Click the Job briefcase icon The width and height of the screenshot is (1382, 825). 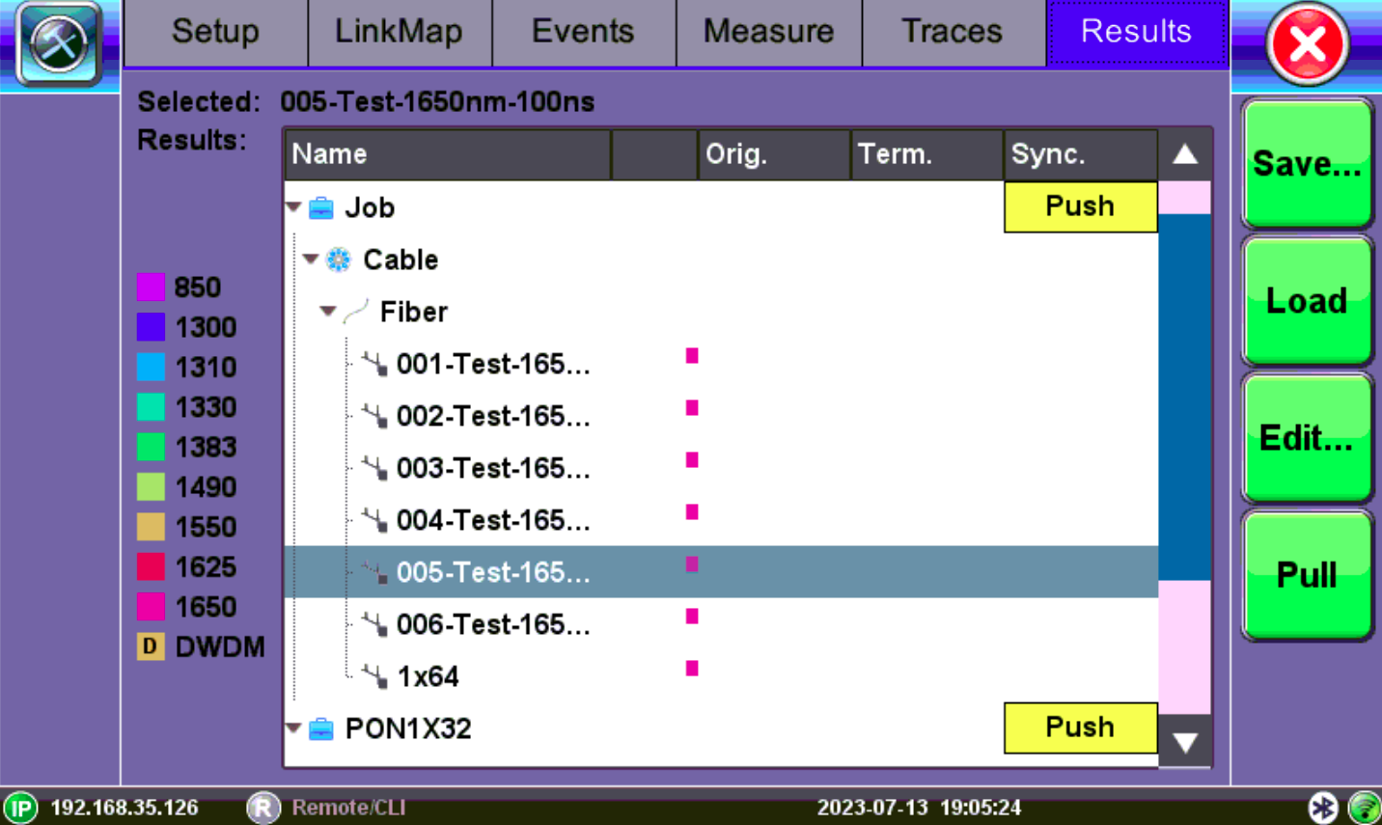click(321, 208)
